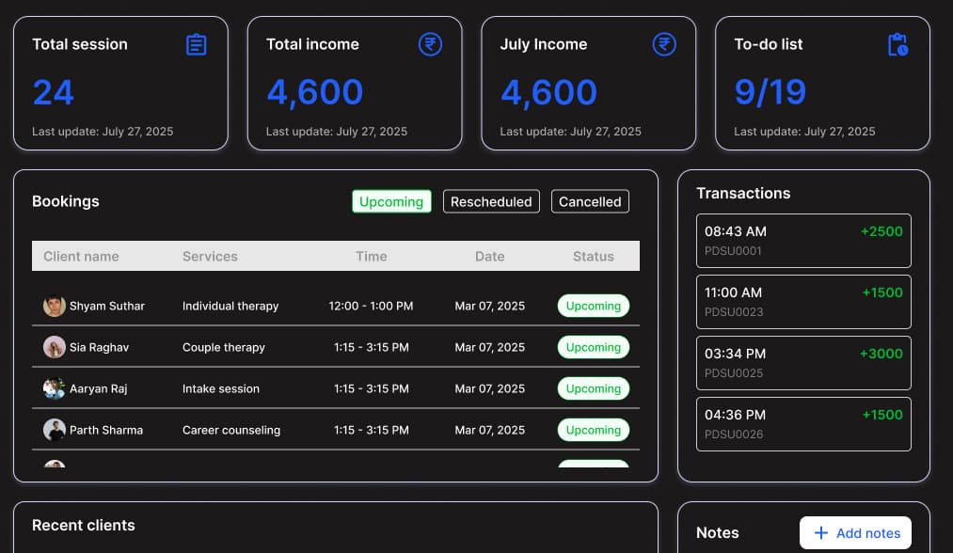Click the rupee icon on Total income card

point(430,44)
